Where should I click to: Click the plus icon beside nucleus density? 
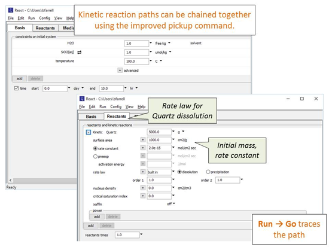pyautogui.click(x=143, y=188)
